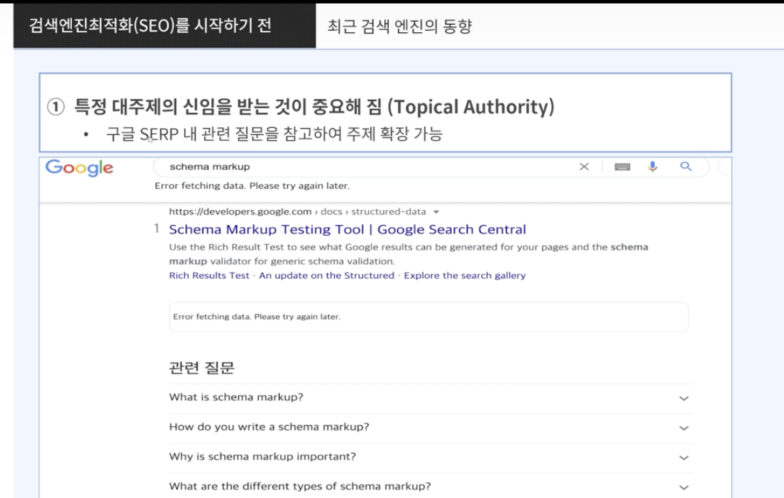The width and height of the screenshot is (784, 498).
Task: Select the 검색엔진최적화(SEO)를 시작하기 전 header tab
Action: pyautogui.click(x=165, y=25)
